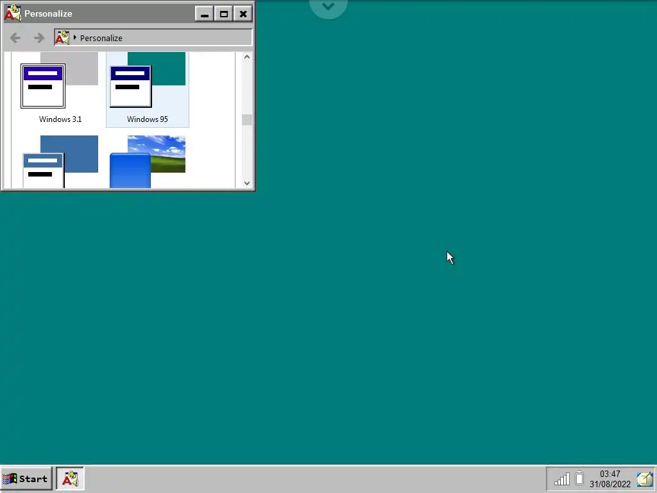Viewport: 657px width, 493px height.
Task: Click the 'Windows 3.1' label
Action: tap(60, 119)
